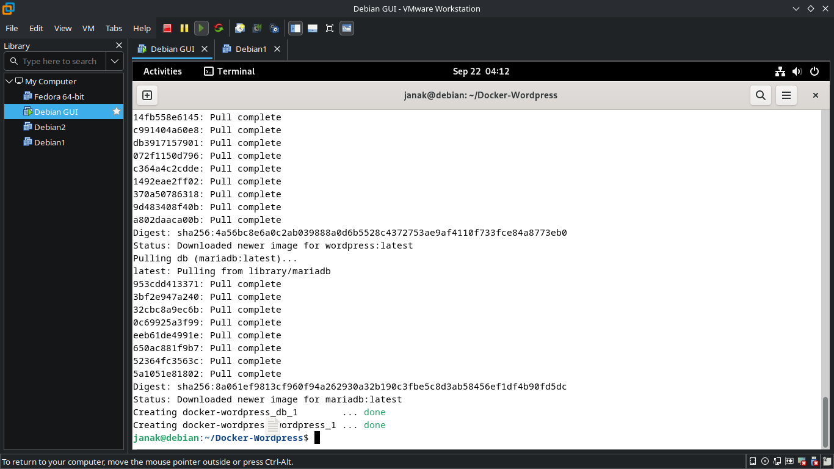The image size is (834, 469).
Task: Restart the guest using the reset icon
Action: click(219, 28)
